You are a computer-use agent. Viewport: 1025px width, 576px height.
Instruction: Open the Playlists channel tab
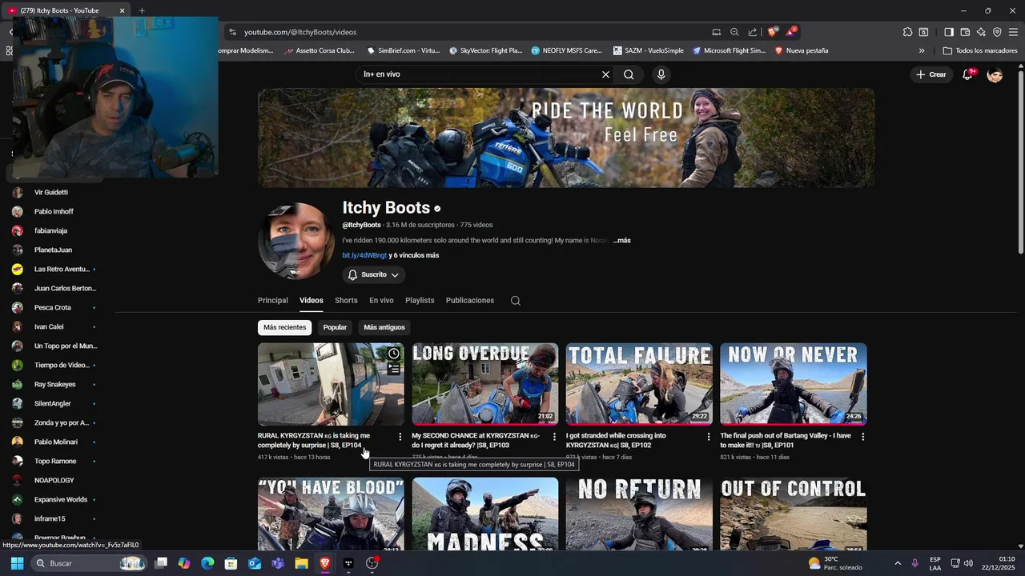point(420,300)
